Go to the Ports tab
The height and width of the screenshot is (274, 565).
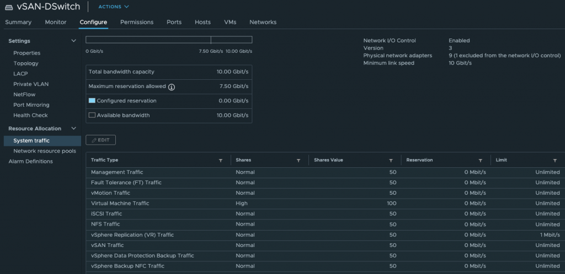coord(174,22)
